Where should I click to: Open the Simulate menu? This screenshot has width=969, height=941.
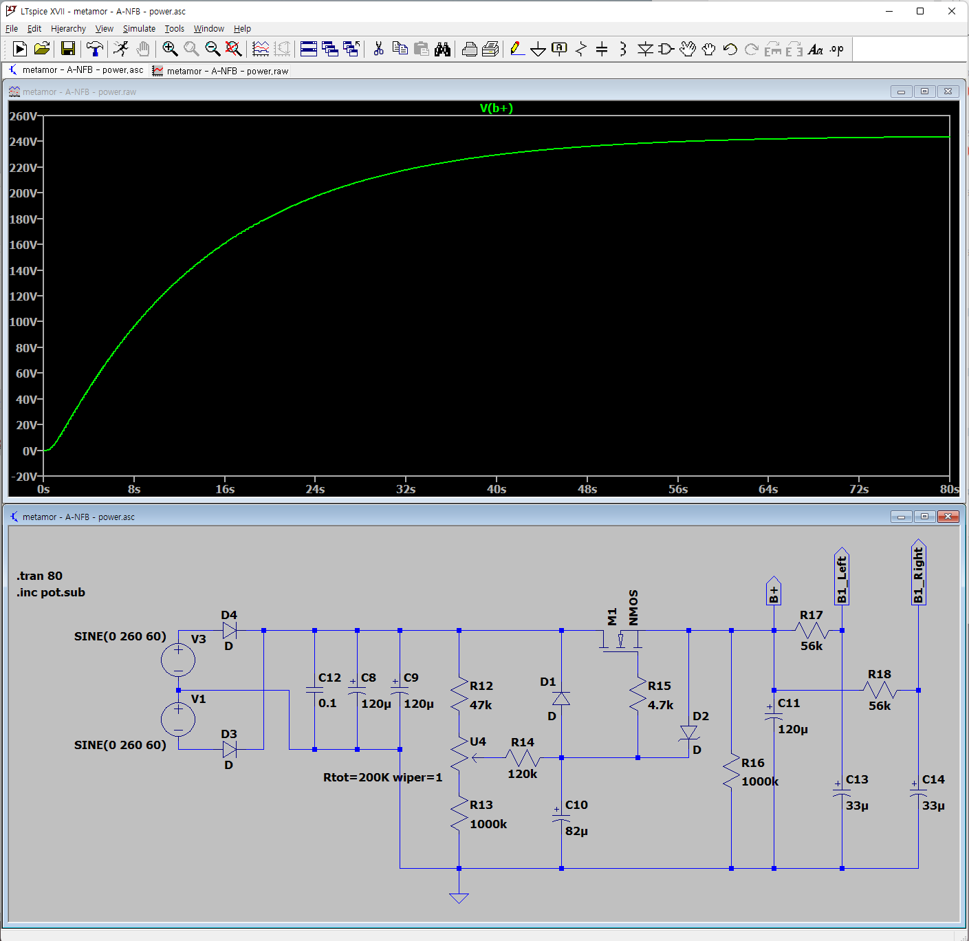coord(139,29)
